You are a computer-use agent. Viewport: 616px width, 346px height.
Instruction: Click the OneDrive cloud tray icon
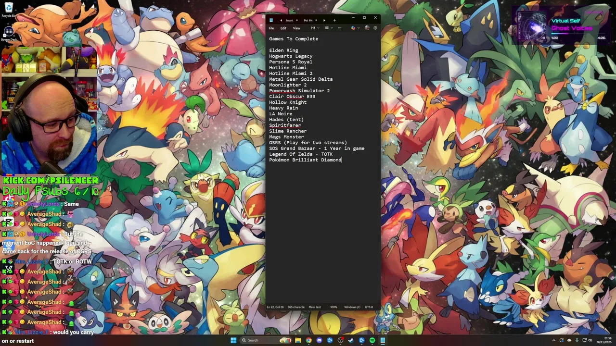click(x=569, y=340)
